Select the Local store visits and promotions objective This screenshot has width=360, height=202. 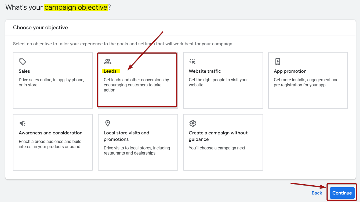[138, 142]
